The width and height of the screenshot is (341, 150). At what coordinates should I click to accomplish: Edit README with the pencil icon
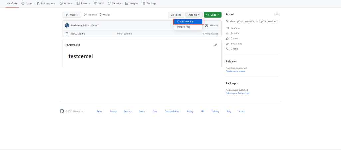coord(216,45)
